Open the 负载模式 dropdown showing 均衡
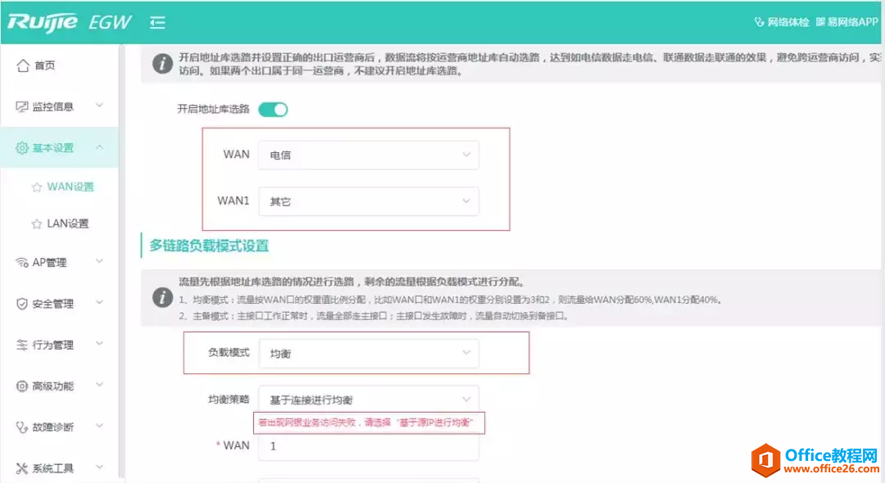The width and height of the screenshot is (885, 483). coord(369,354)
